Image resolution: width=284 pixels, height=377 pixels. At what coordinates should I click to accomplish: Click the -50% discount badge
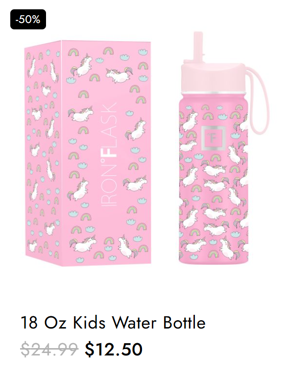[x=28, y=20]
